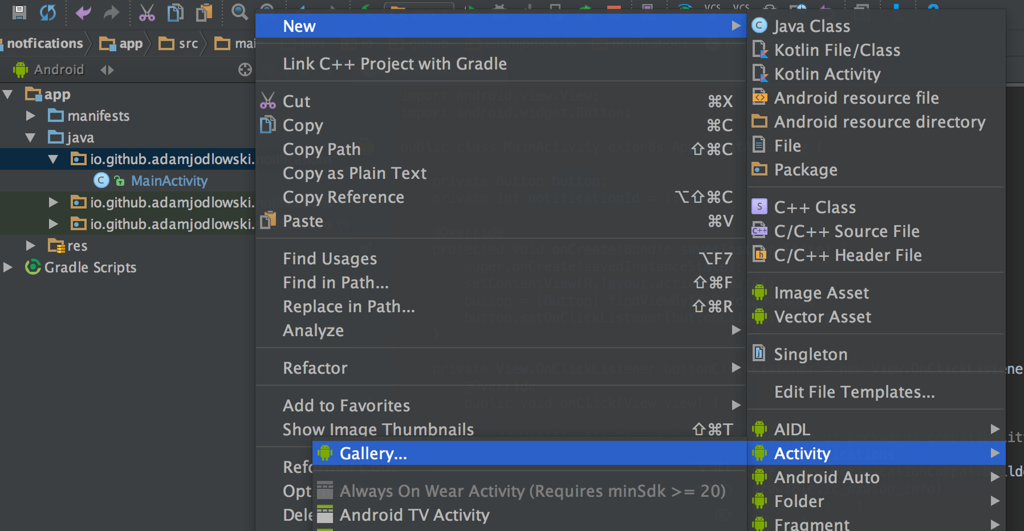The image size is (1024, 531).
Task: Collapse the java folder
Action: 31,137
